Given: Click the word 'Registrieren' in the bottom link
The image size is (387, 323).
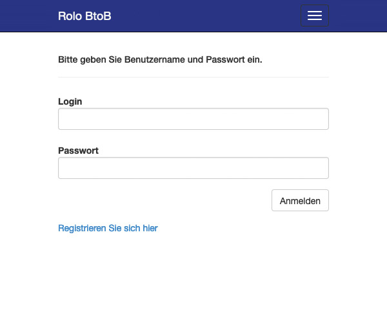Looking at the screenshot, I should (x=82, y=228).
